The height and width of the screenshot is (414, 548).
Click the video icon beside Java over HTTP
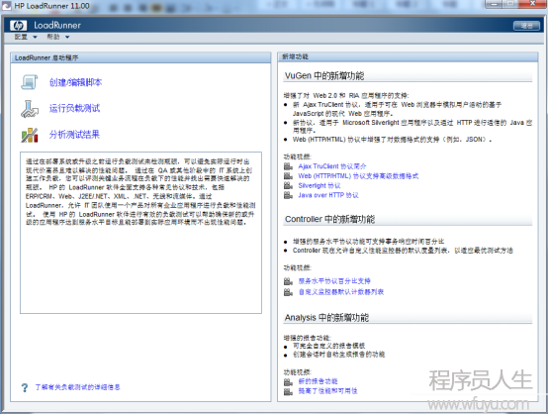(x=288, y=195)
